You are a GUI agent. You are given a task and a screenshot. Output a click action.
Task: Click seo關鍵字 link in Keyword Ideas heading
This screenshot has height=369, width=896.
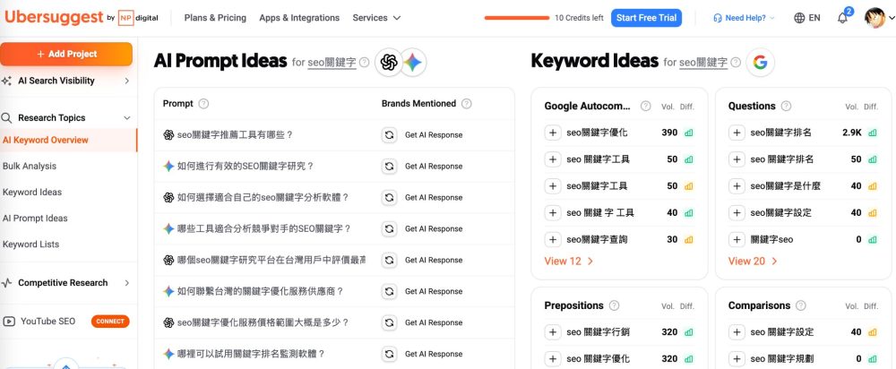pos(702,63)
